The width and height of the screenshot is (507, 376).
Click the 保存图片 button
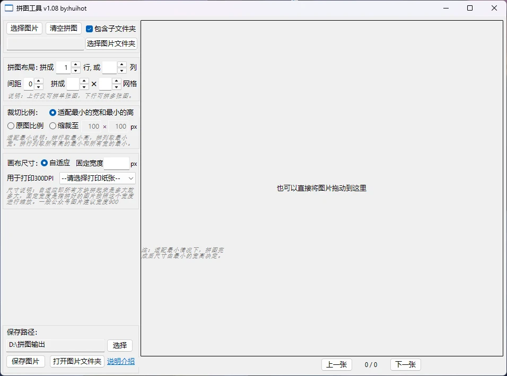pyautogui.click(x=25, y=361)
